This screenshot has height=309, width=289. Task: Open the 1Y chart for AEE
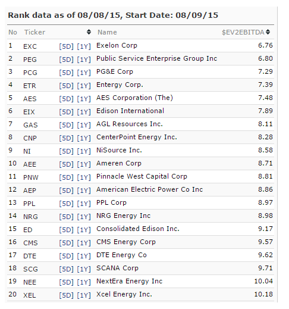pos(84,164)
